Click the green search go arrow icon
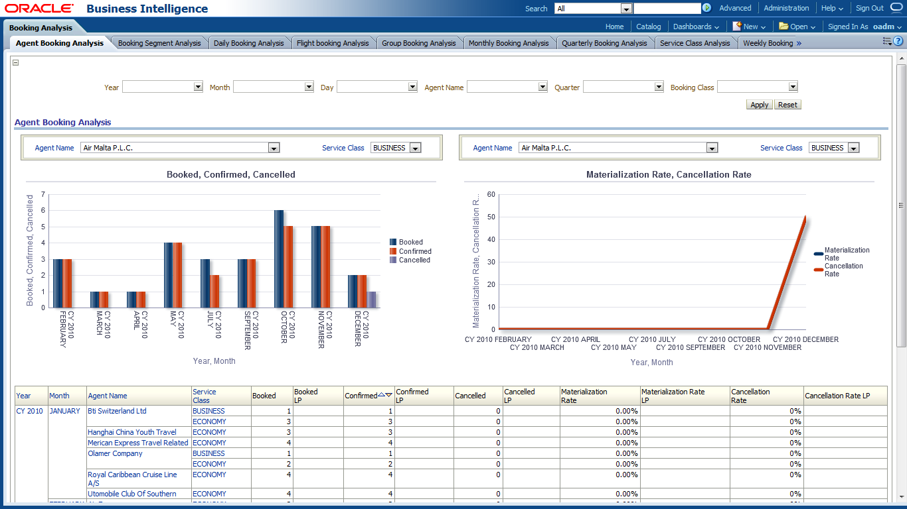The image size is (907, 509). pyautogui.click(x=706, y=8)
